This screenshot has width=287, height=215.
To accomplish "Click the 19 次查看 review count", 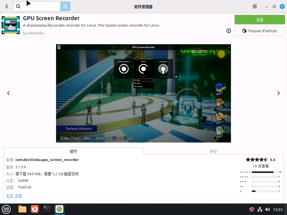I will (261, 166).
